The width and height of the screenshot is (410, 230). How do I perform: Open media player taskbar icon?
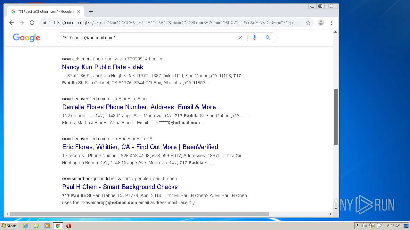coord(47,226)
